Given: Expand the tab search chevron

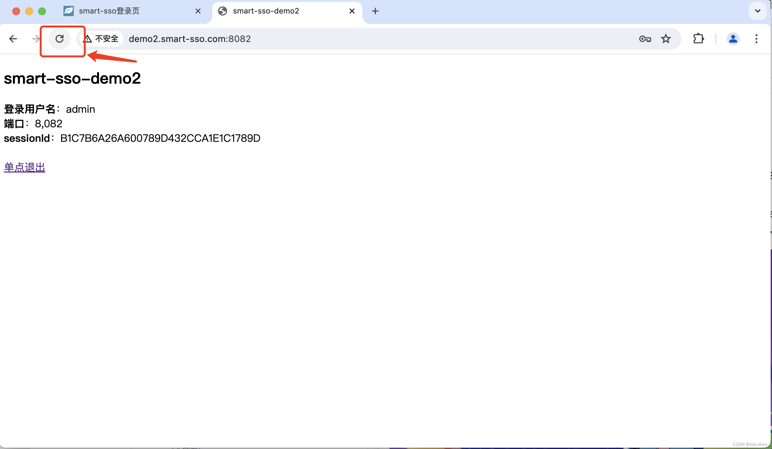Looking at the screenshot, I should point(757,11).
